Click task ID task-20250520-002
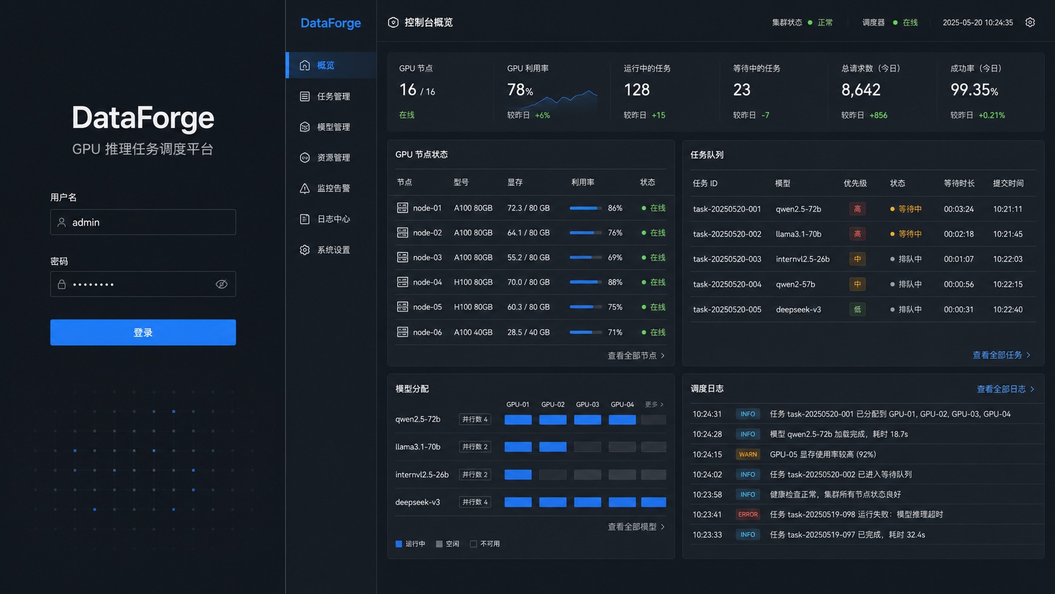Screen dimensions: 1055x594 (x=727, y=234)
